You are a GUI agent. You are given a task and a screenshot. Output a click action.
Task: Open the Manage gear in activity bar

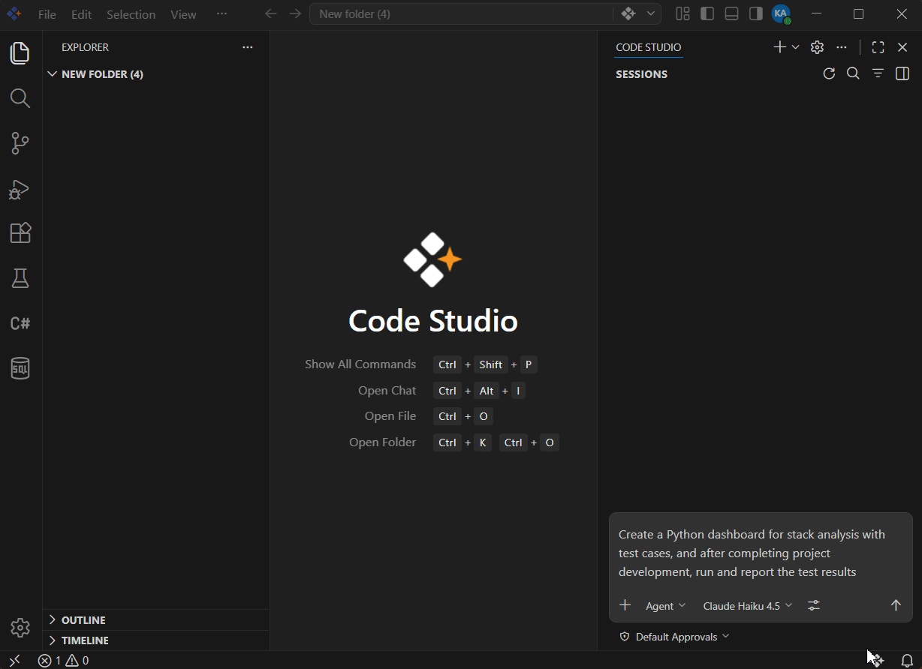click(x=20, y=628)
